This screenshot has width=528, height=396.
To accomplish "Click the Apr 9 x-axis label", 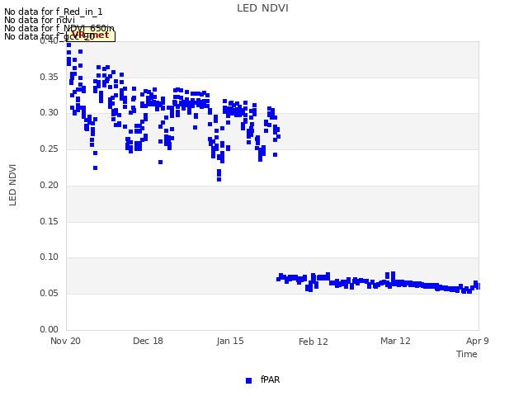I will (478, 341).
